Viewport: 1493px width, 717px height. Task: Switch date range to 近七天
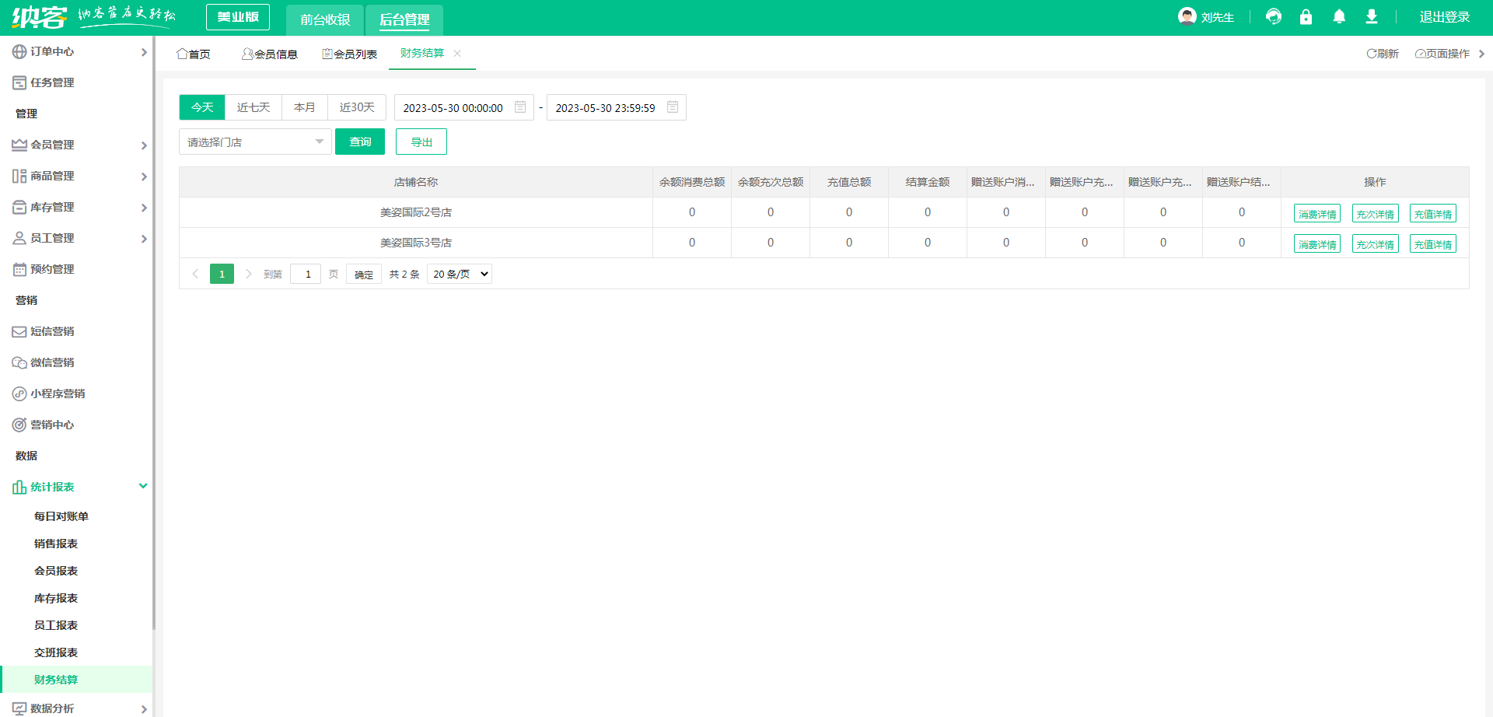pos(253,107)
